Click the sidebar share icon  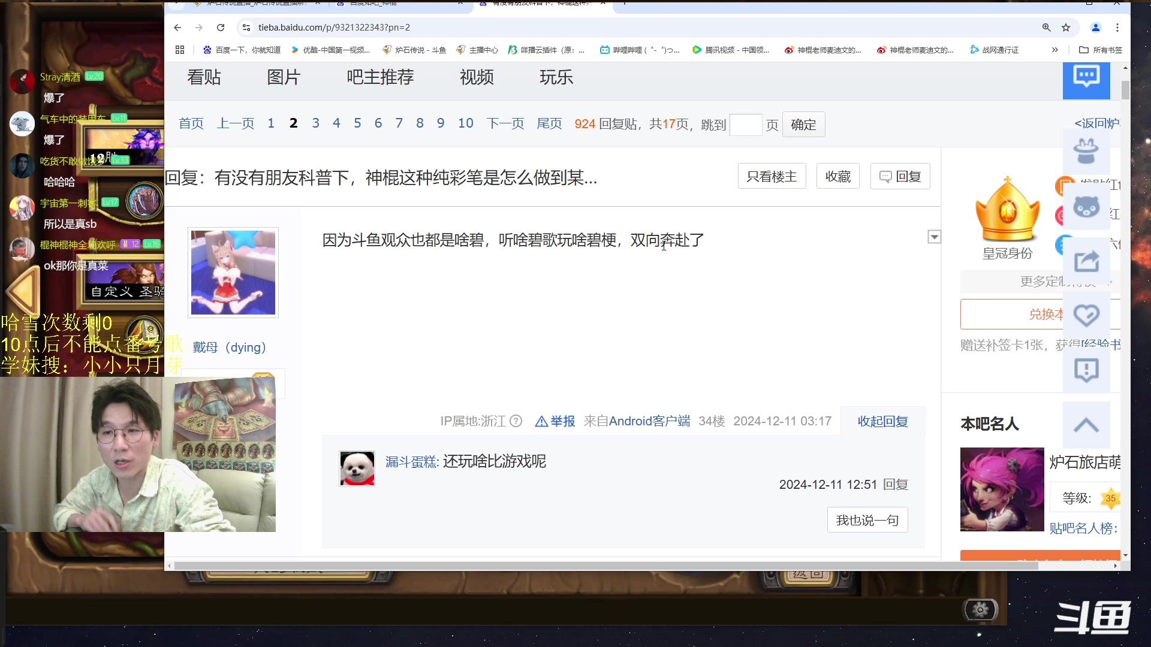coord(1086,261)
